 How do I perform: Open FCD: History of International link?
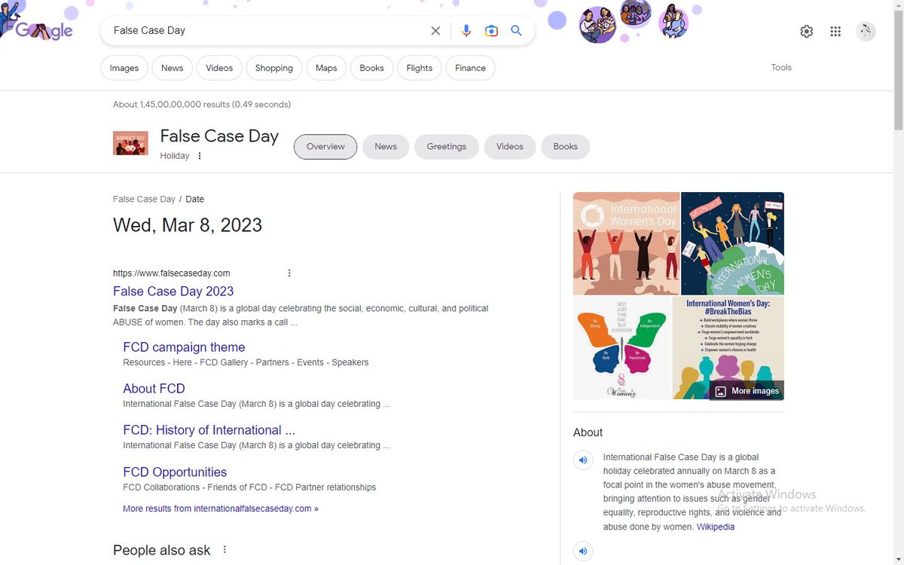tap(209, 430)
